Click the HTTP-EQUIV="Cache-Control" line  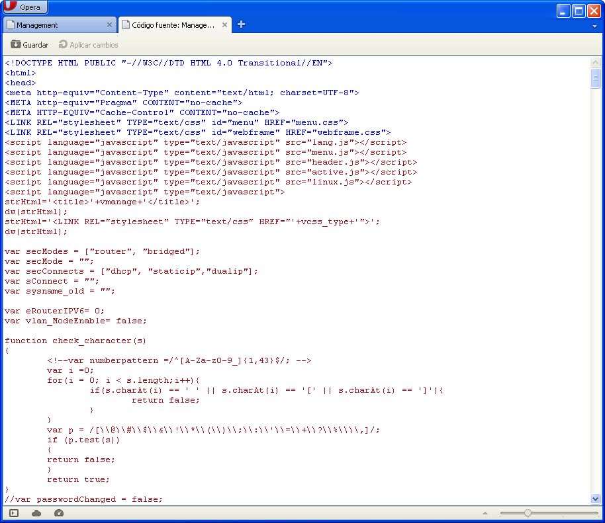pyautogui.click(x=142, y=112)
